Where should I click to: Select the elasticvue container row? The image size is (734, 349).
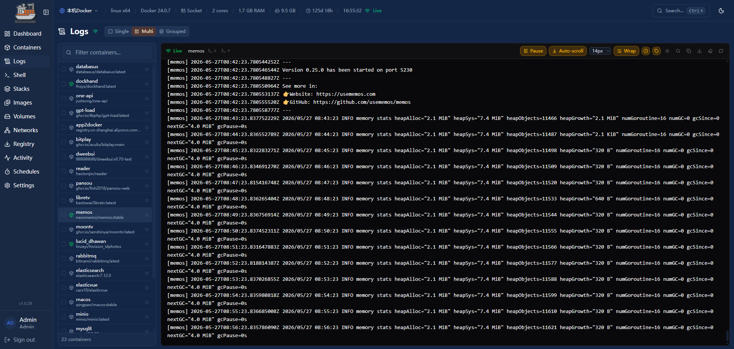[x=105, y=288]
